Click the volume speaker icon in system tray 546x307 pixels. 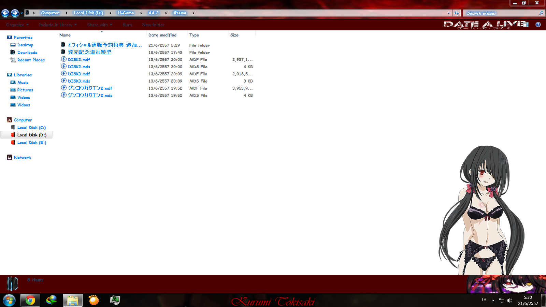[510, 301]
